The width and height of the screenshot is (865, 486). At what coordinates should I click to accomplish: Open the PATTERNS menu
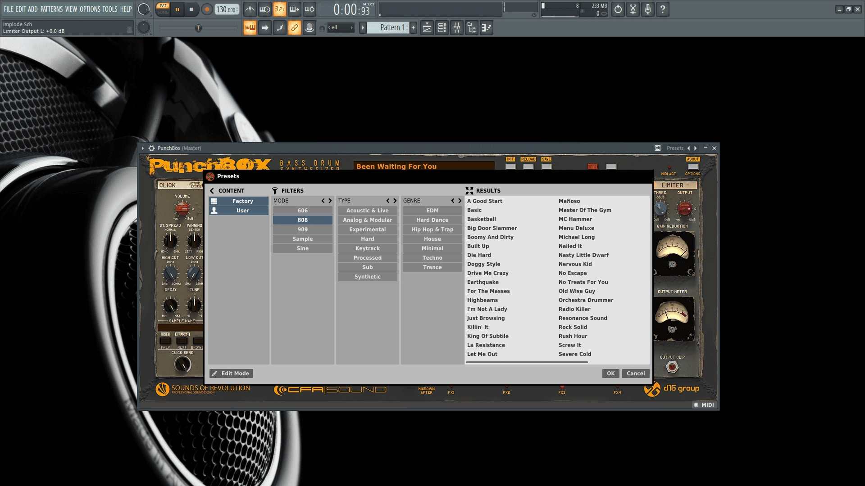point(51,9)
